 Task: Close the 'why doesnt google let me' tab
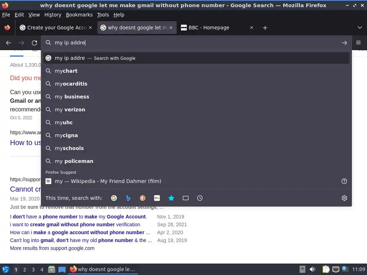click(x=171, y=28)
